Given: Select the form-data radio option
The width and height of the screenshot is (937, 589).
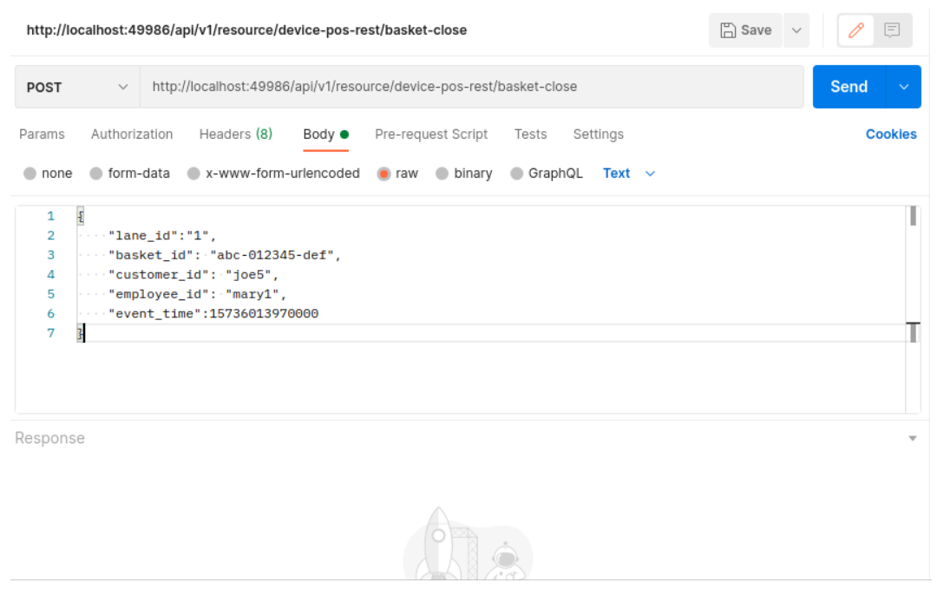Looking at the screenshot, I should tap(95, 173).
